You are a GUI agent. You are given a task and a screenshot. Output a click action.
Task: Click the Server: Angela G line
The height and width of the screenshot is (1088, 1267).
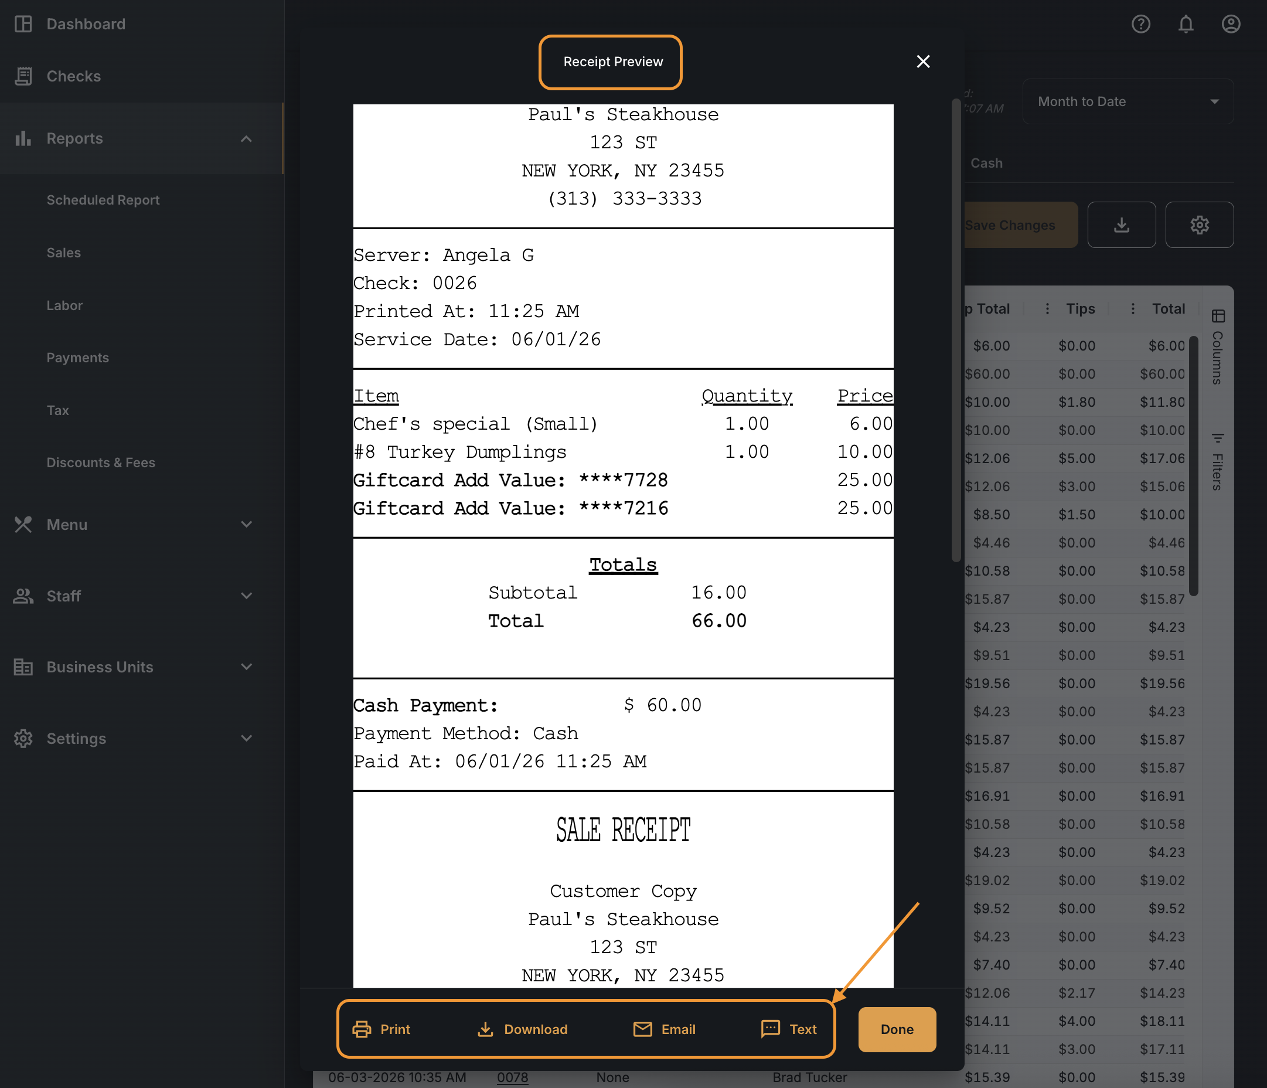[x=443, y=255]
